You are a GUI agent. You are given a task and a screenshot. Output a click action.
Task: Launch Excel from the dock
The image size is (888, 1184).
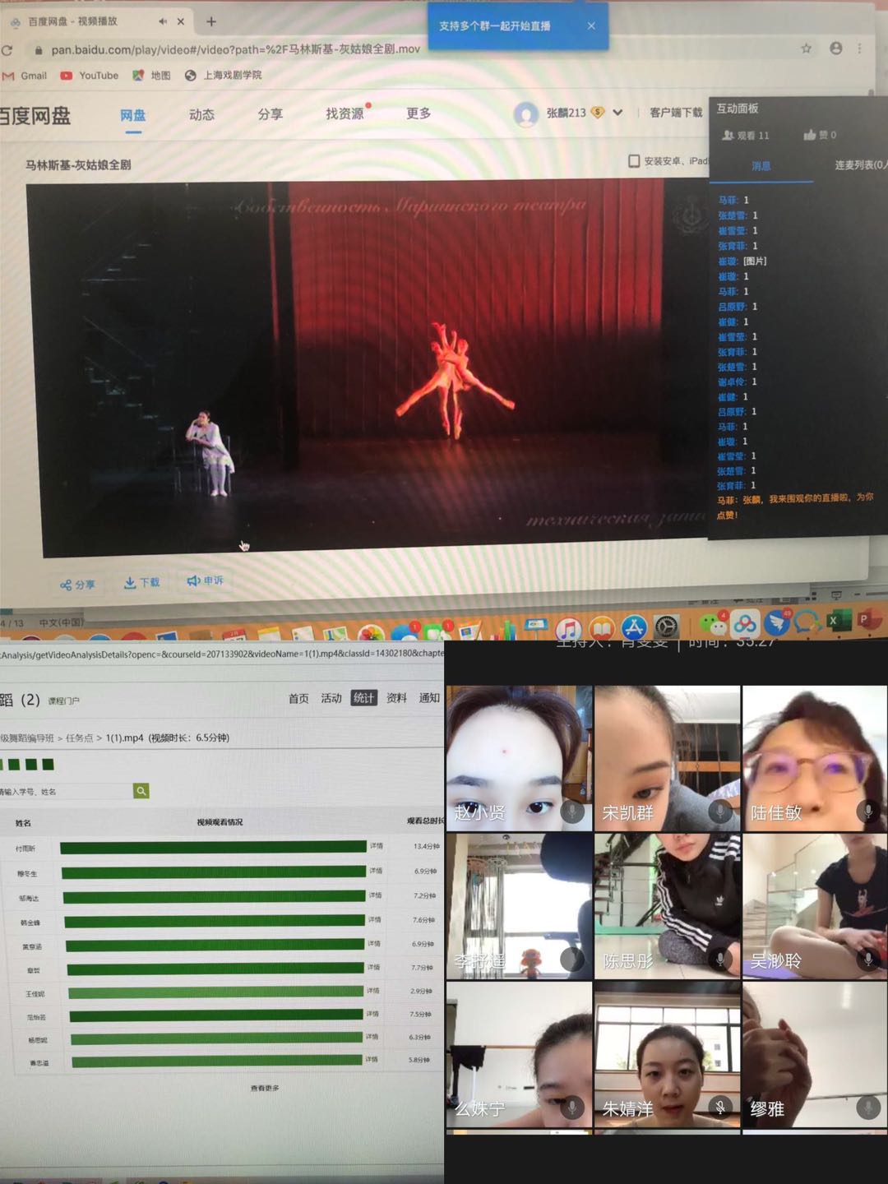835,621
